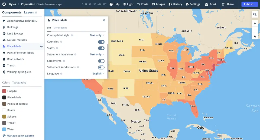Click the Manage color palette icon

coord(4,136)
